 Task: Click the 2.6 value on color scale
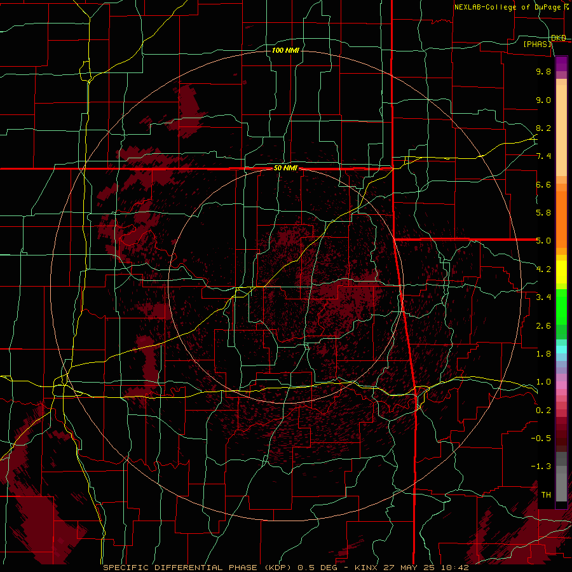543,326
